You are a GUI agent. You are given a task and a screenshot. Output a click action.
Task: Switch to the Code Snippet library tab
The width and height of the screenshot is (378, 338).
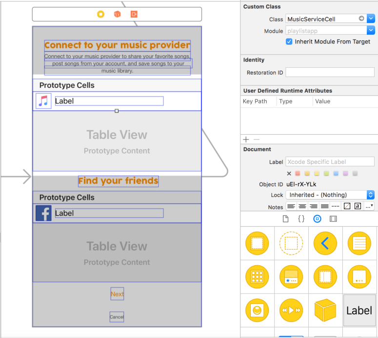pos(301,219)
